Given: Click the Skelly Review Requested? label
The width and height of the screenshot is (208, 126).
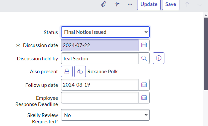Looking at the screenshot, I should [x=43, y=118].
